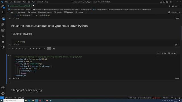
Task: Select the junior_vs_senior_part_4.ipynb tab
Action: tap(21, 6)
